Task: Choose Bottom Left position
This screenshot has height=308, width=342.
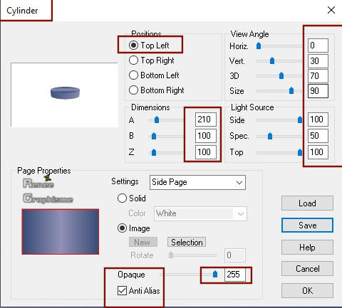Action: tap(133, 75)
